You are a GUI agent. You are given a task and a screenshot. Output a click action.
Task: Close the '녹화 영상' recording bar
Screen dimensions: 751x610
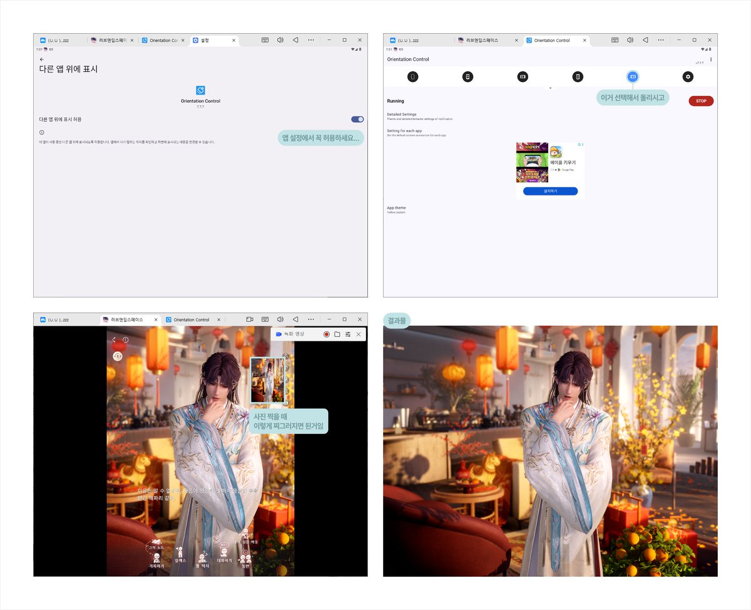pyautogui.click(x=359, y=334)
